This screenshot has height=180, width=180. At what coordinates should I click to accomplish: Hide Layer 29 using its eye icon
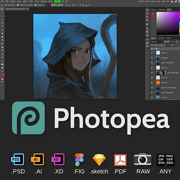[x=152, y=68]
